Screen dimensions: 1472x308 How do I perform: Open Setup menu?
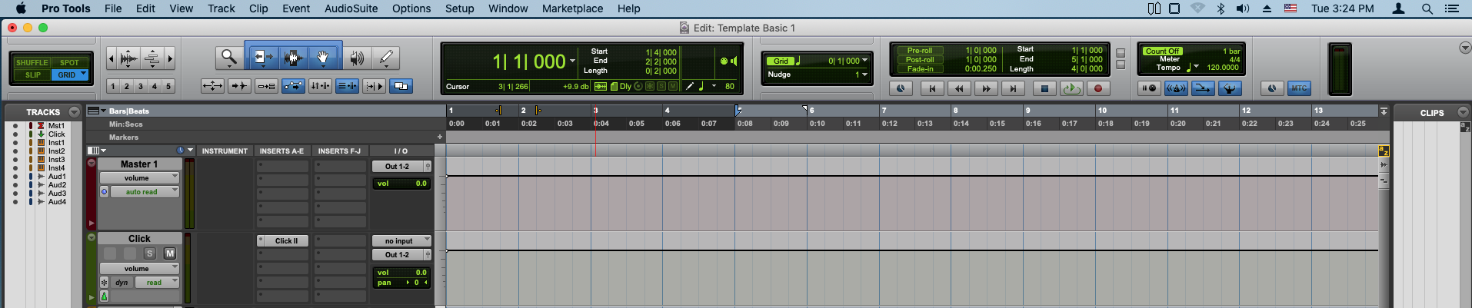tap(459, 8)
